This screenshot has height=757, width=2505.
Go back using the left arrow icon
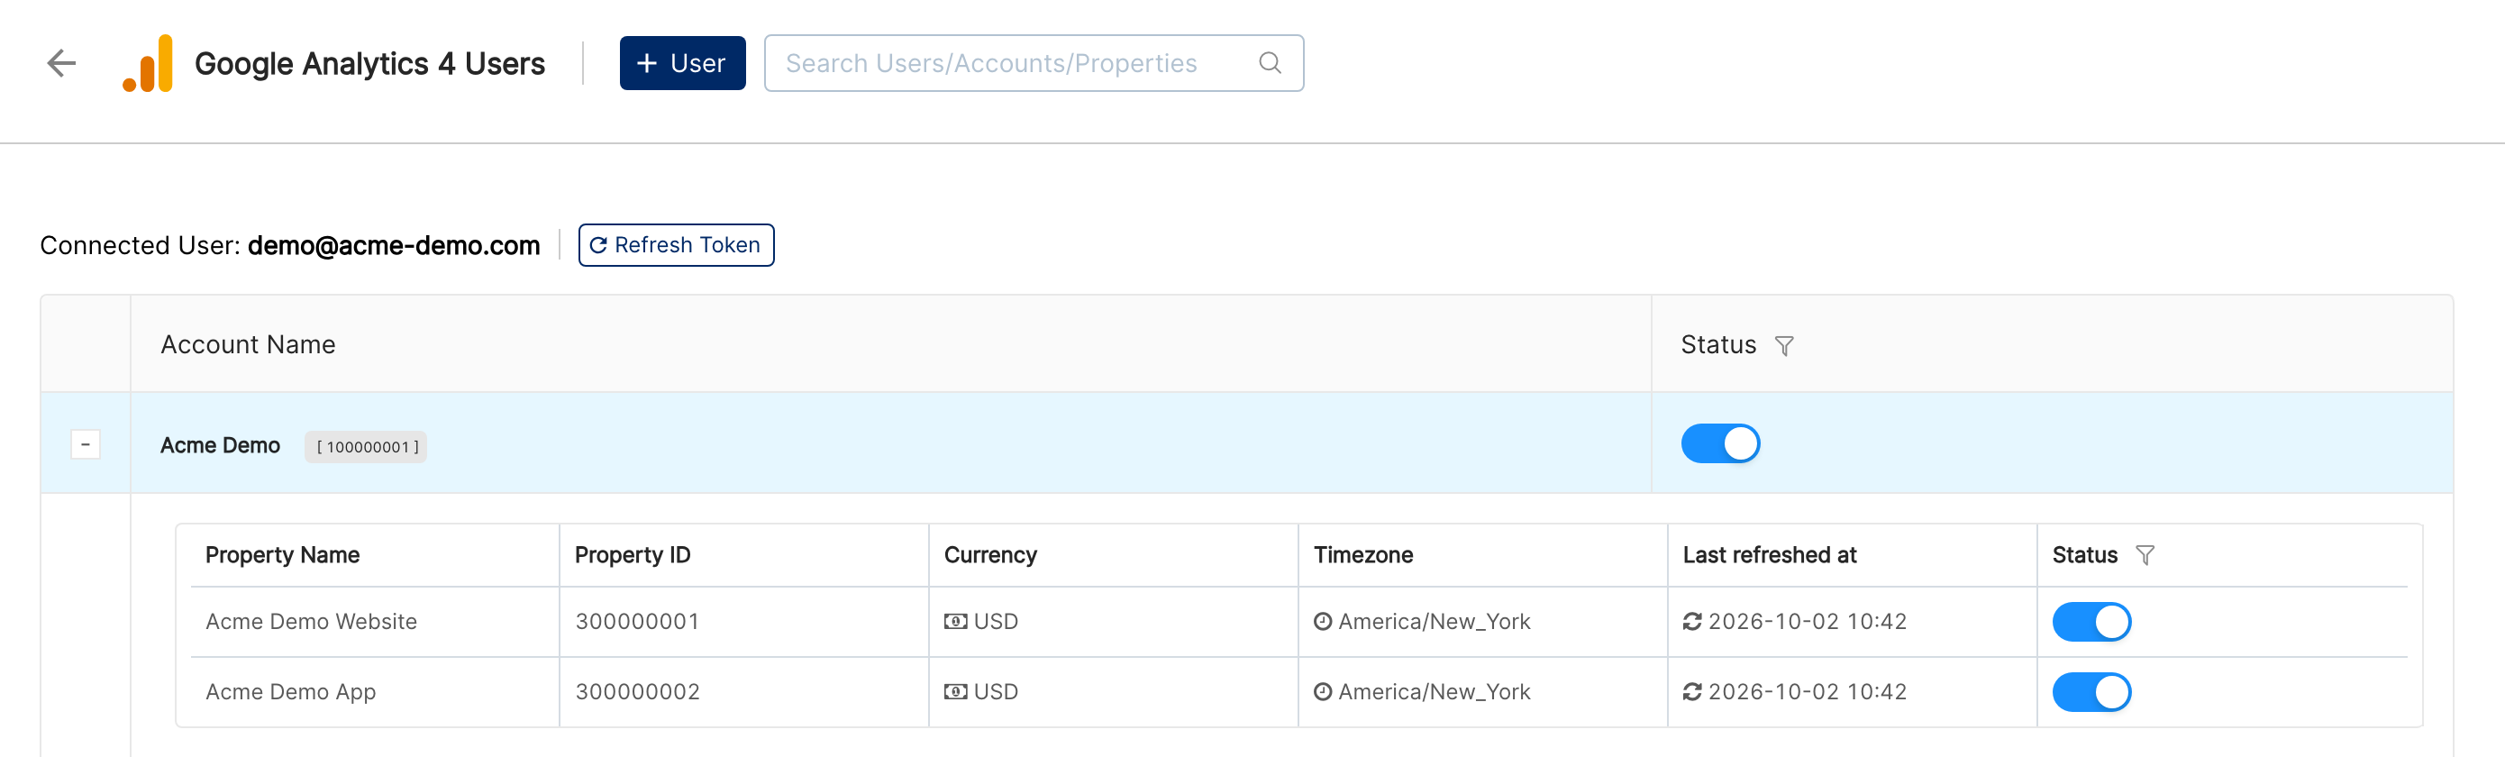[x=61, y=63]
